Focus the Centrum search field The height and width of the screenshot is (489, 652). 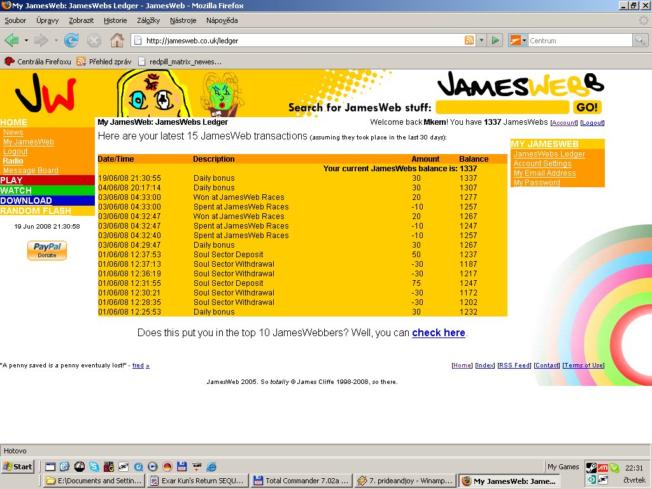(x=580, y=40)
